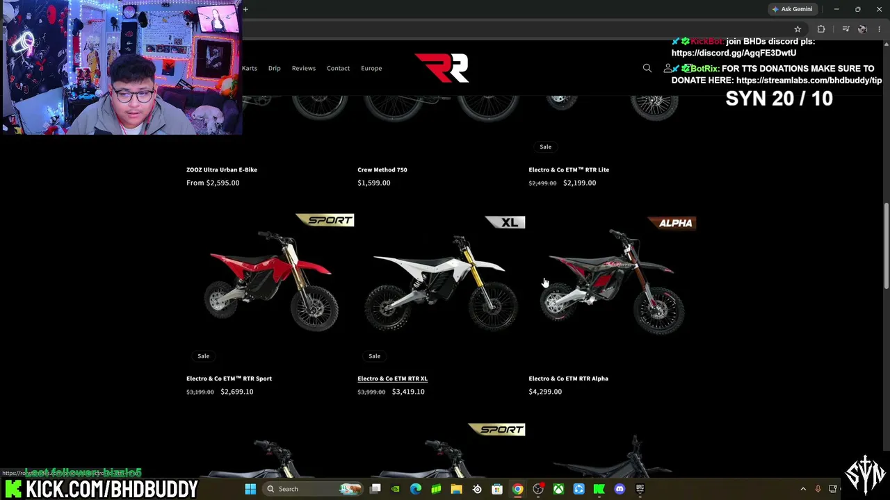Open the Windows Start menu
The width and height of the screenshot is (890, 500).
(x=250, y=489)
